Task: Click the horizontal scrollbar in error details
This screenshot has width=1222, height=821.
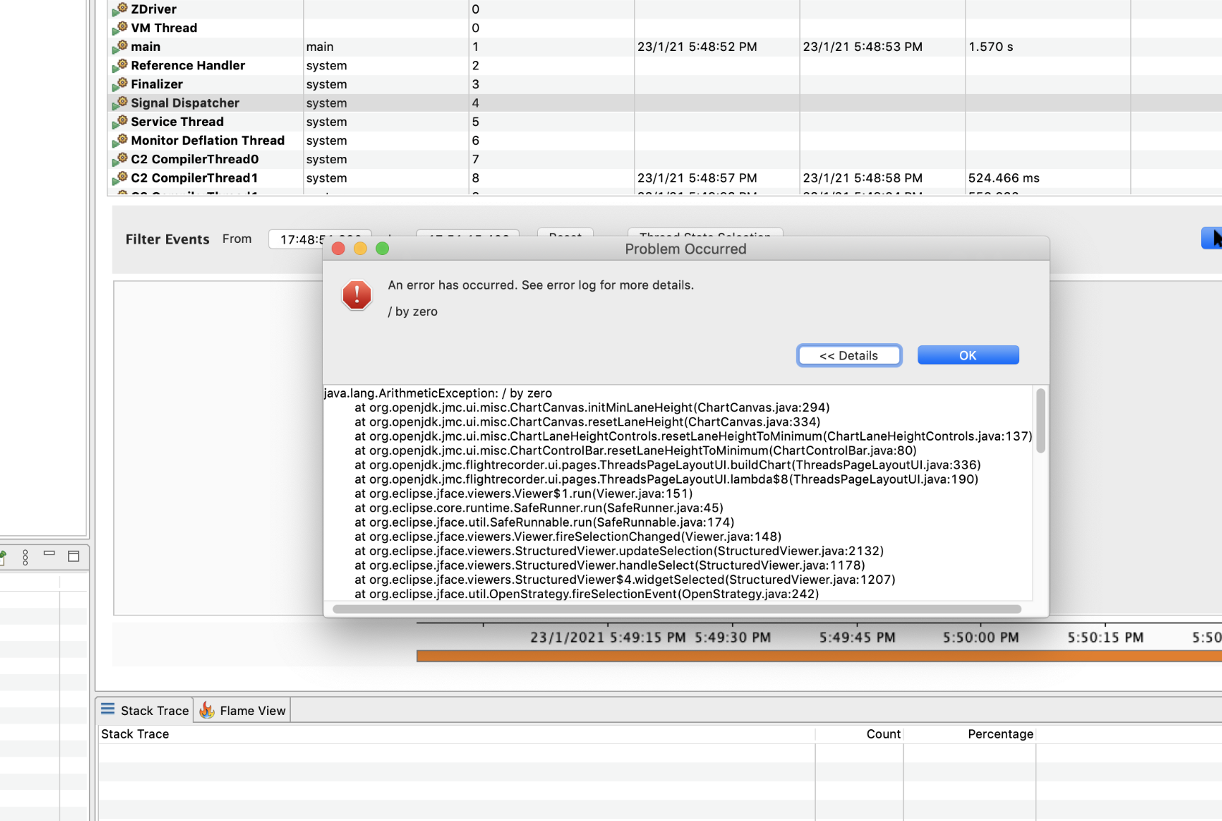Action: click(x=676, y=609)
